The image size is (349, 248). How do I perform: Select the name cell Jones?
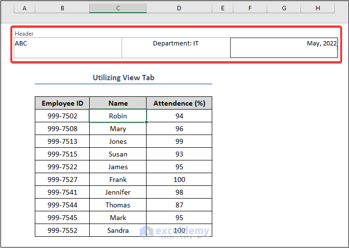[x=118, y=141]
